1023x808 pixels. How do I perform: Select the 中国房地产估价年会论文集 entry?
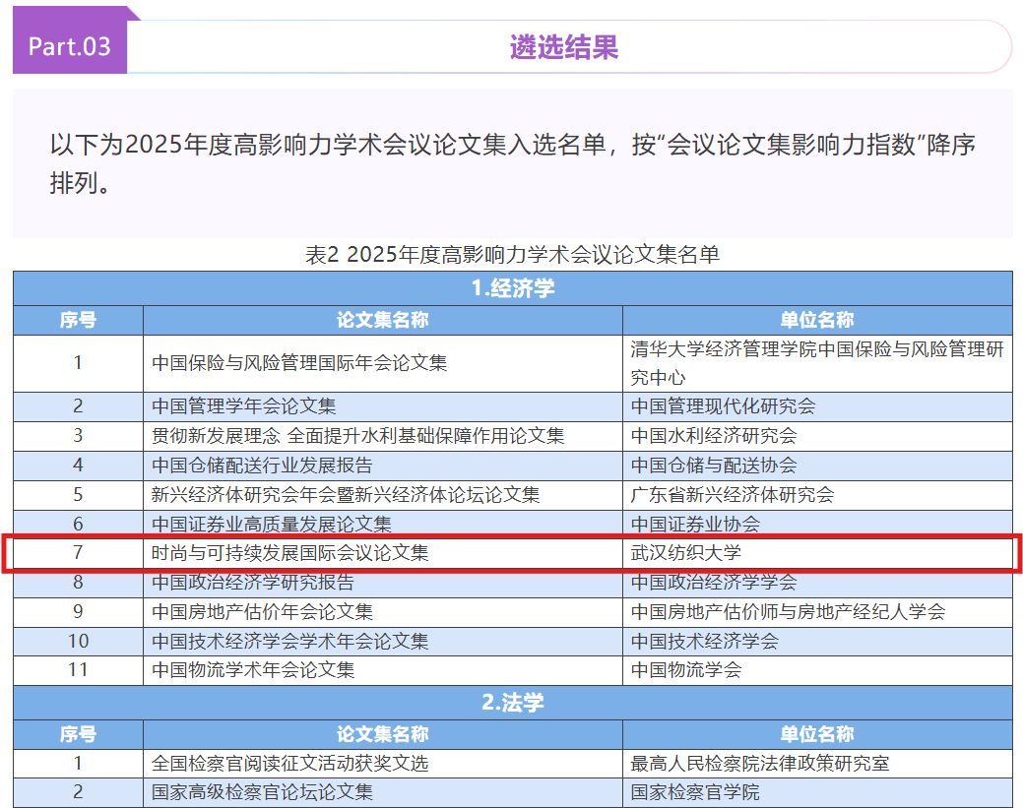[x=262, y=612]
